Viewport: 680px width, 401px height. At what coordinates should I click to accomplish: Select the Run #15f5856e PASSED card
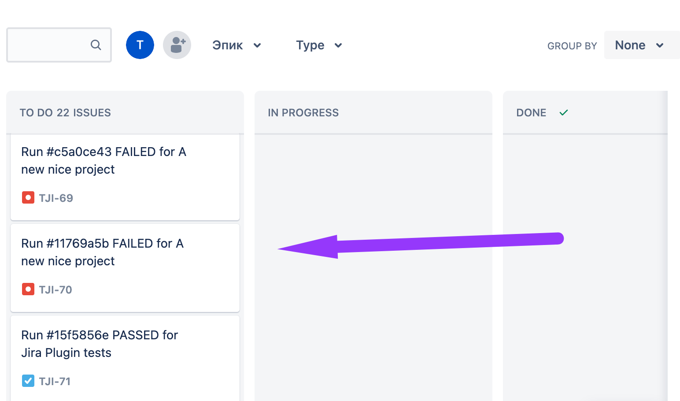125,358
